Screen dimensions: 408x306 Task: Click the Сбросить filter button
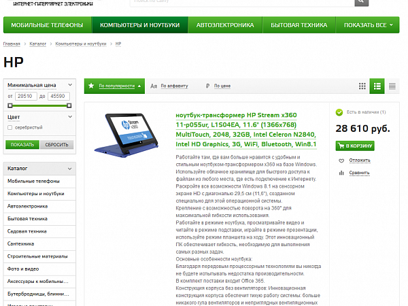[x=56, y=145]
